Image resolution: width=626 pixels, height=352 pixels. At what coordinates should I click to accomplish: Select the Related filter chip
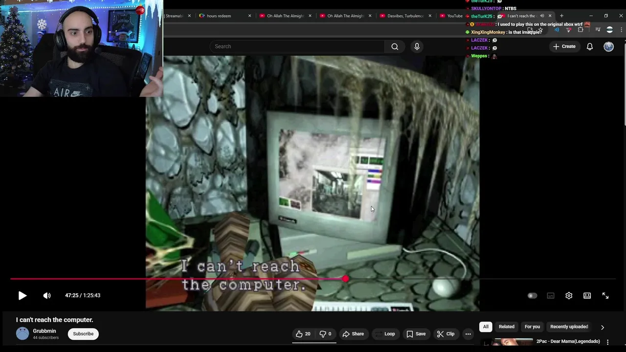point(507,327)
